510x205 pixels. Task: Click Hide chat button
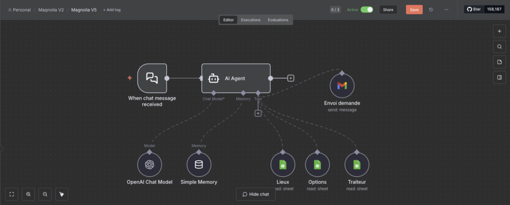[255, 194]
